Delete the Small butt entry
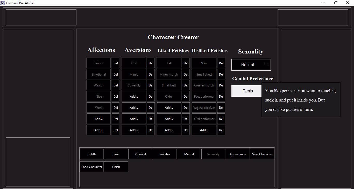Screen dimensions: 354x189 click(186, 85)
